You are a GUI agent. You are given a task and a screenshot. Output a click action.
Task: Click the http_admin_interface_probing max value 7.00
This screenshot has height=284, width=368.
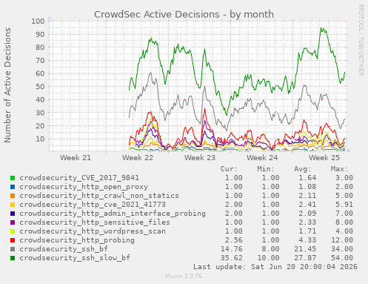344,214
